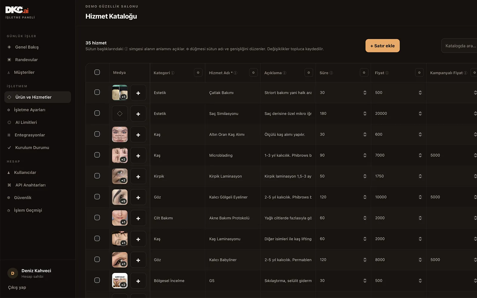Check the Kalıcı Gölgeli Eyeliner row
This screenshot has width=477, height=298.
97,196
